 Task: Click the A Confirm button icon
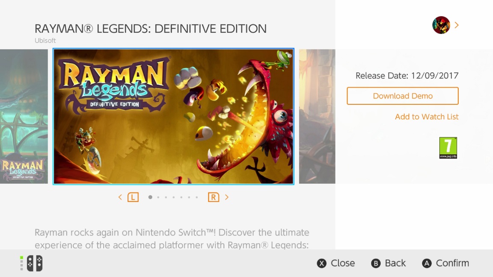point(427,263)
